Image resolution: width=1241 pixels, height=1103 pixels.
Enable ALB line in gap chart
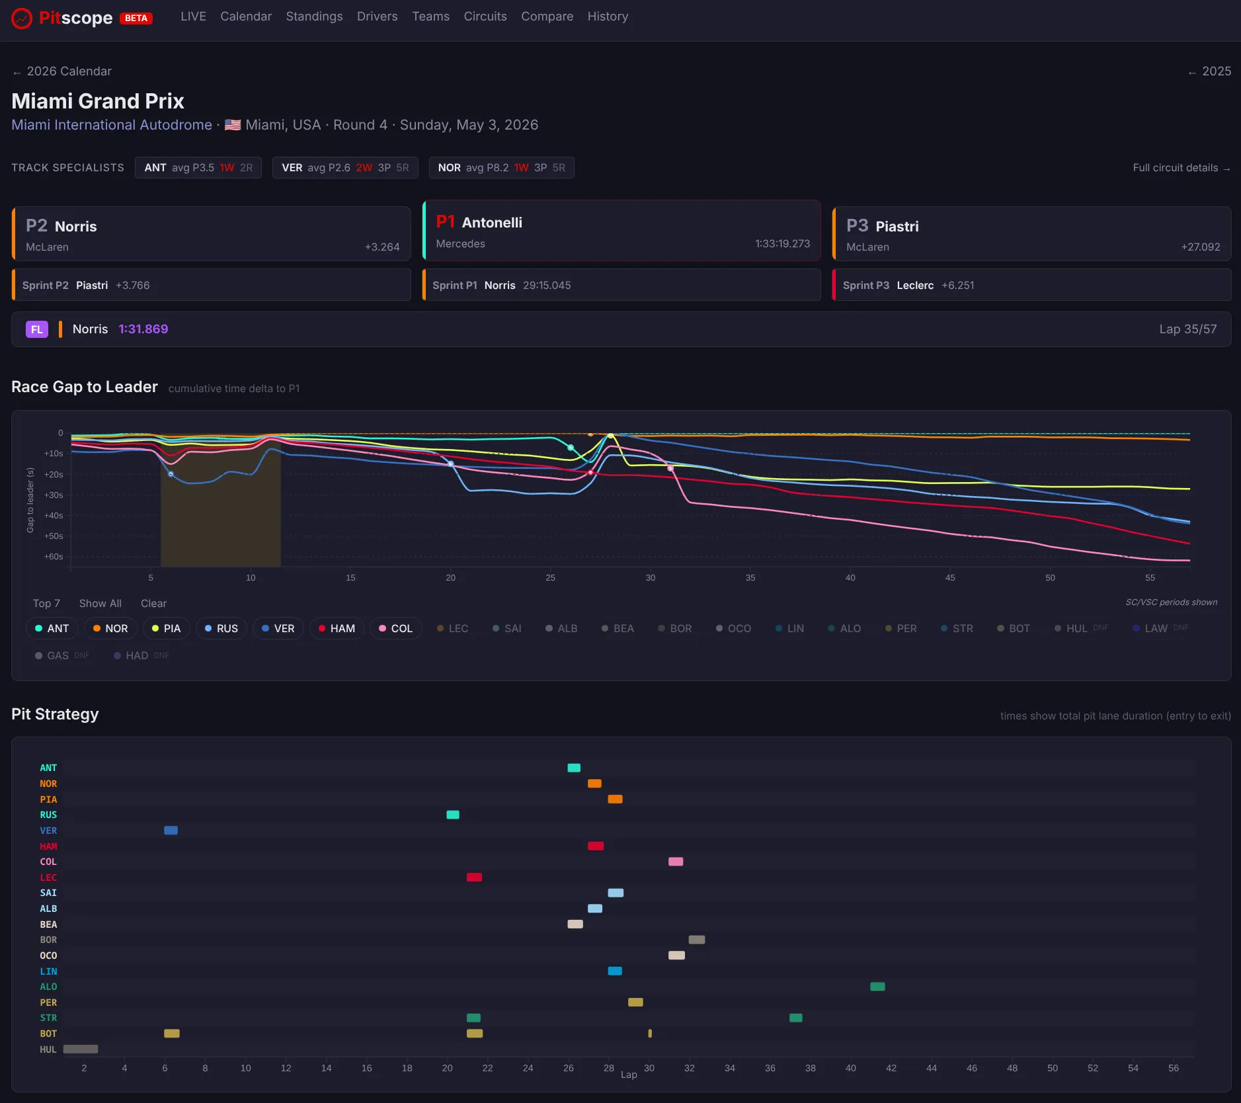point(561,628)
